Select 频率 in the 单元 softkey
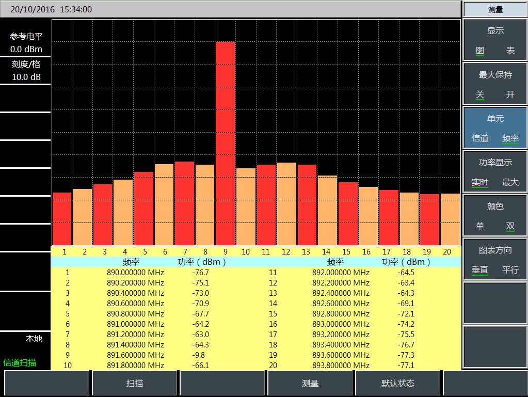The image size is (528, 397). (x=510, y=138)
